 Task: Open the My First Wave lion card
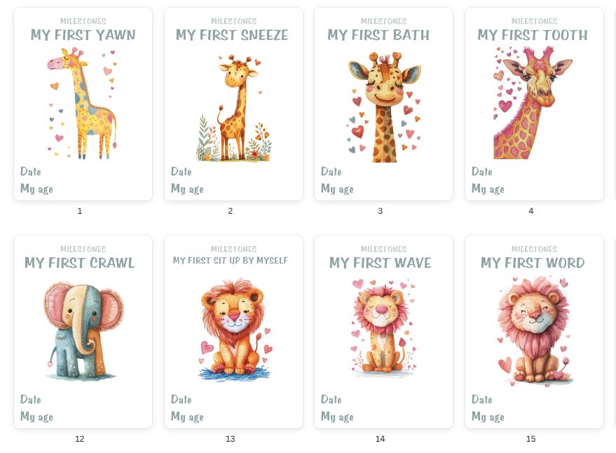(x=383, y=332)
